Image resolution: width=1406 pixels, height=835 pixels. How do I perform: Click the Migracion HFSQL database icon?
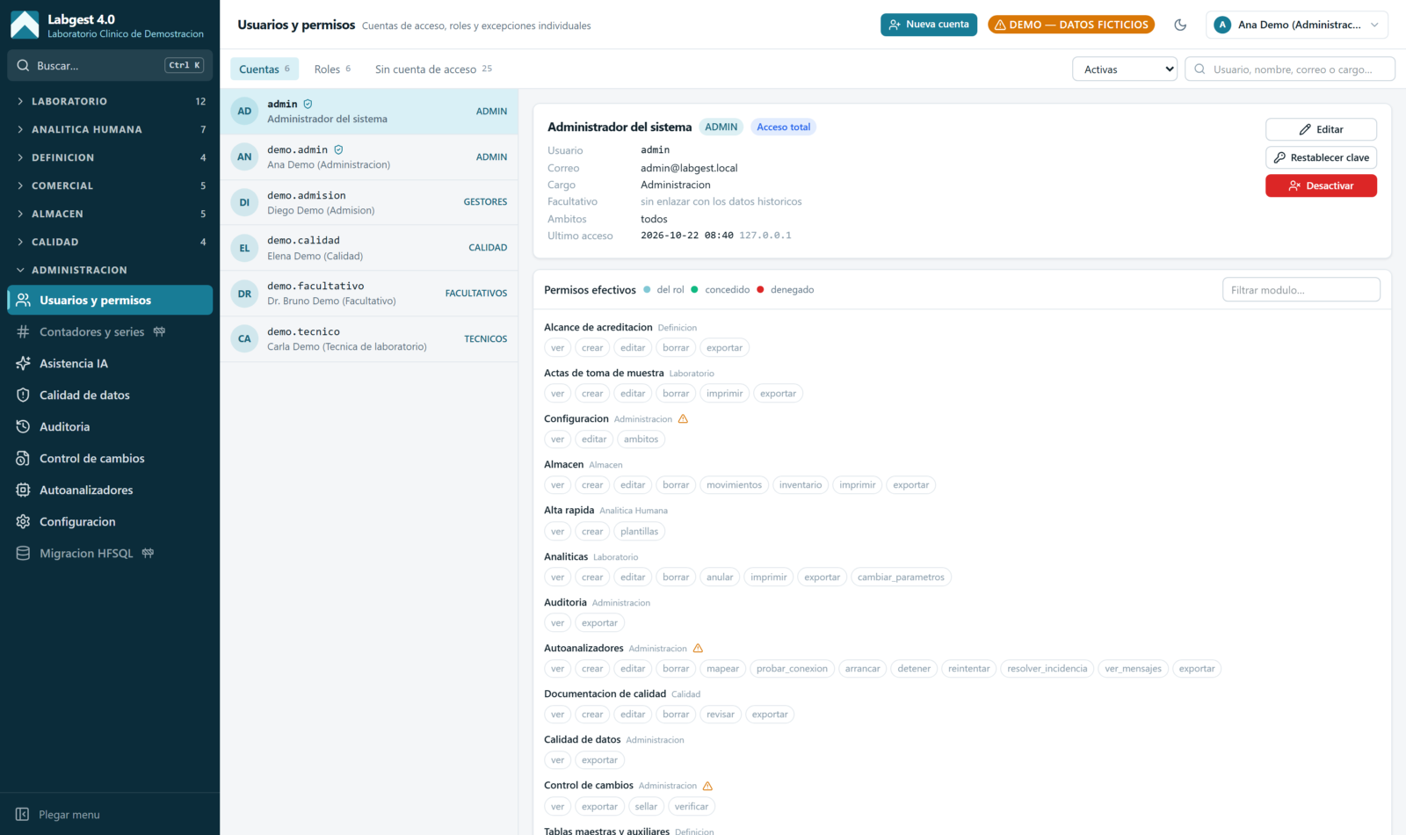[23, 553]
